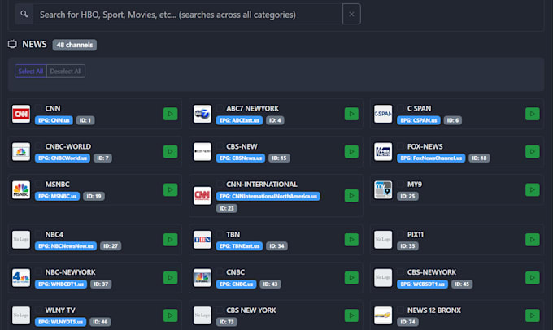Play the NBC4 channel
Screen dimensions: 553x330
click(170, 240)
